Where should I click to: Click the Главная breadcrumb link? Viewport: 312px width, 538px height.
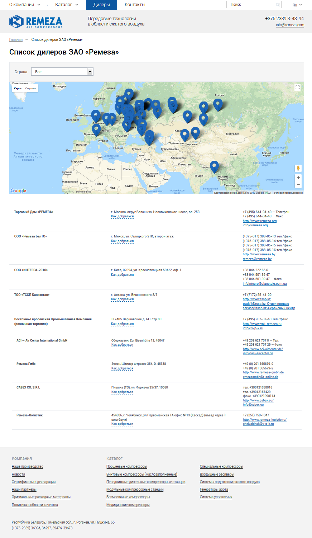pyautogui.click(x=16, y=39)
